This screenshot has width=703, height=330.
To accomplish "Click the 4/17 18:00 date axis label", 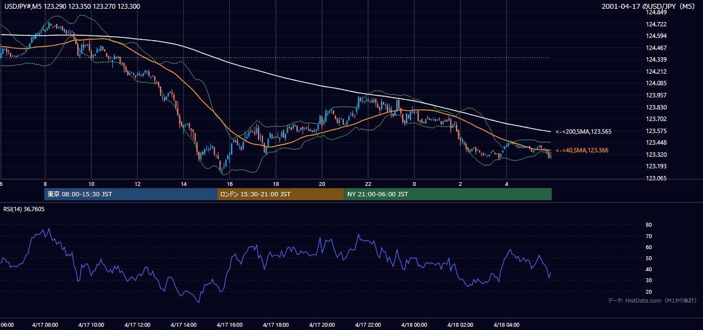I will pyautogui.click(x=276, y=324).
